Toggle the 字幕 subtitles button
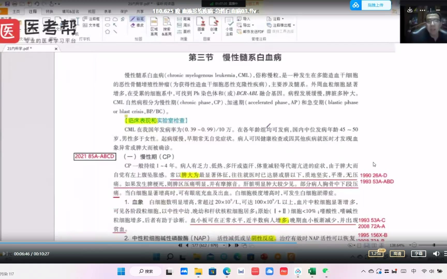 419,254
